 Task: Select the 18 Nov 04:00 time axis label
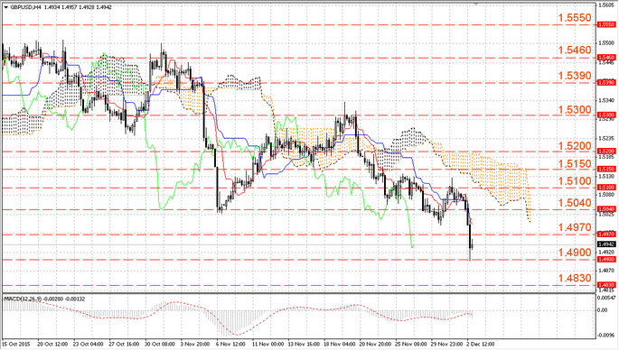click(339, 344)
